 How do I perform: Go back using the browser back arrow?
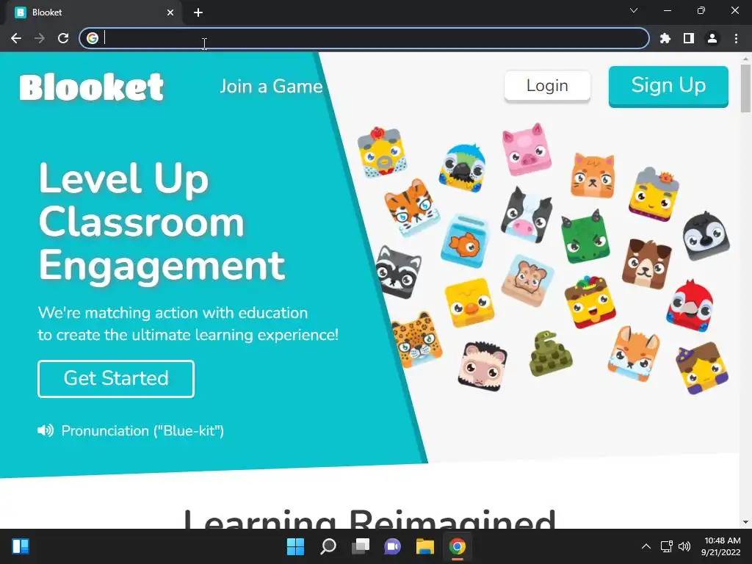tap(16, 38)
